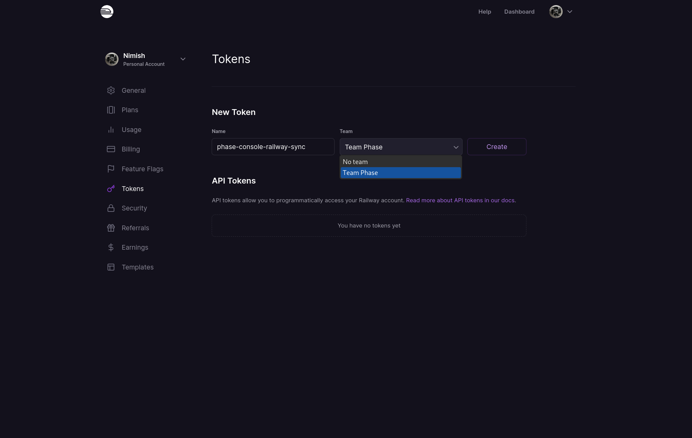Open the API tokens docs link
The image size is (692, 438).
(460, 200)
